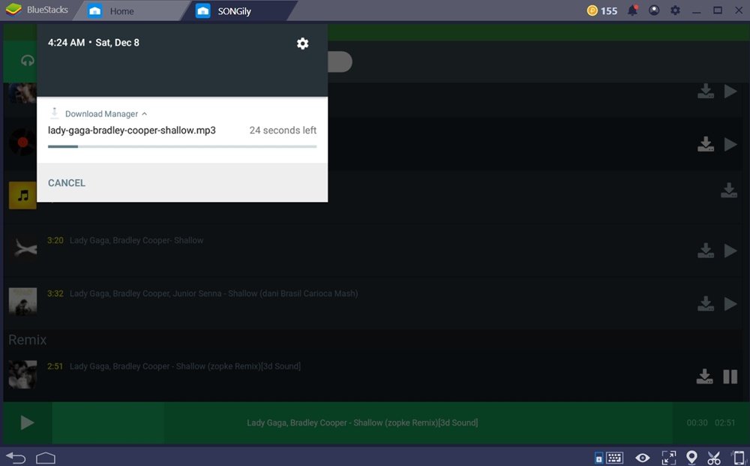Open the BlueStacks account profile icon
This screenshot has height=466, width=750.
654,10
